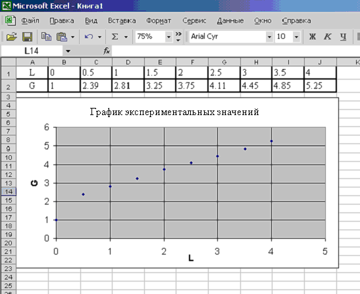The image size is (360, 294).
Task: Select cell with value 2.81
Action: click(x=128, y=86)
